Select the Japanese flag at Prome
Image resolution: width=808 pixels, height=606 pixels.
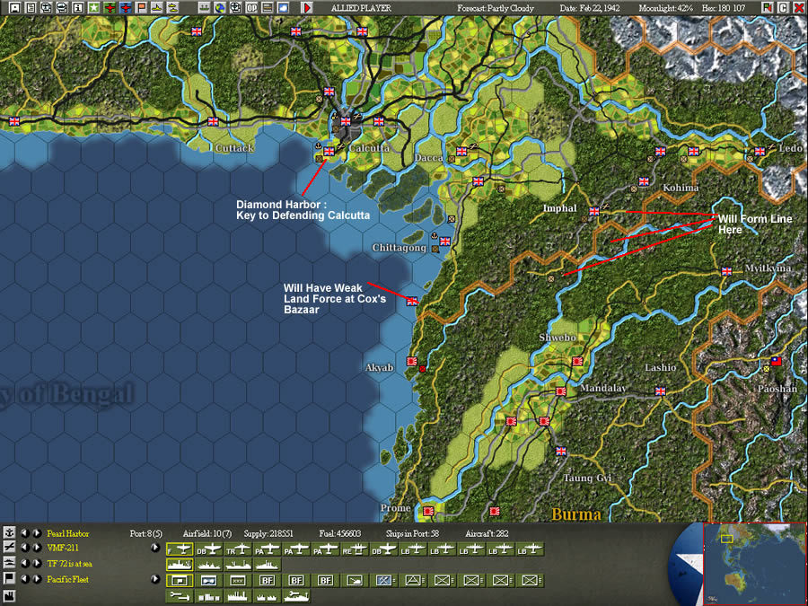click(x=428, y=511)
